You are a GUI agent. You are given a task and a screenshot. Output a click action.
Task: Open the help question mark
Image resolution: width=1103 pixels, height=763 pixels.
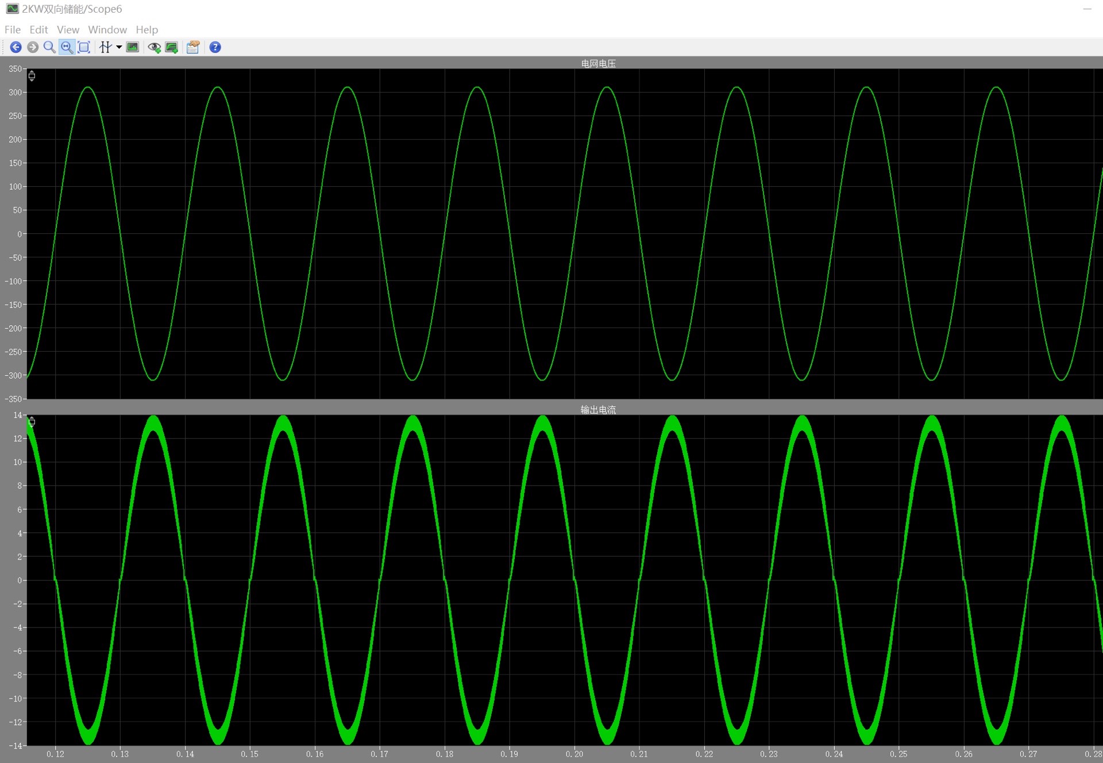(215, 47)
